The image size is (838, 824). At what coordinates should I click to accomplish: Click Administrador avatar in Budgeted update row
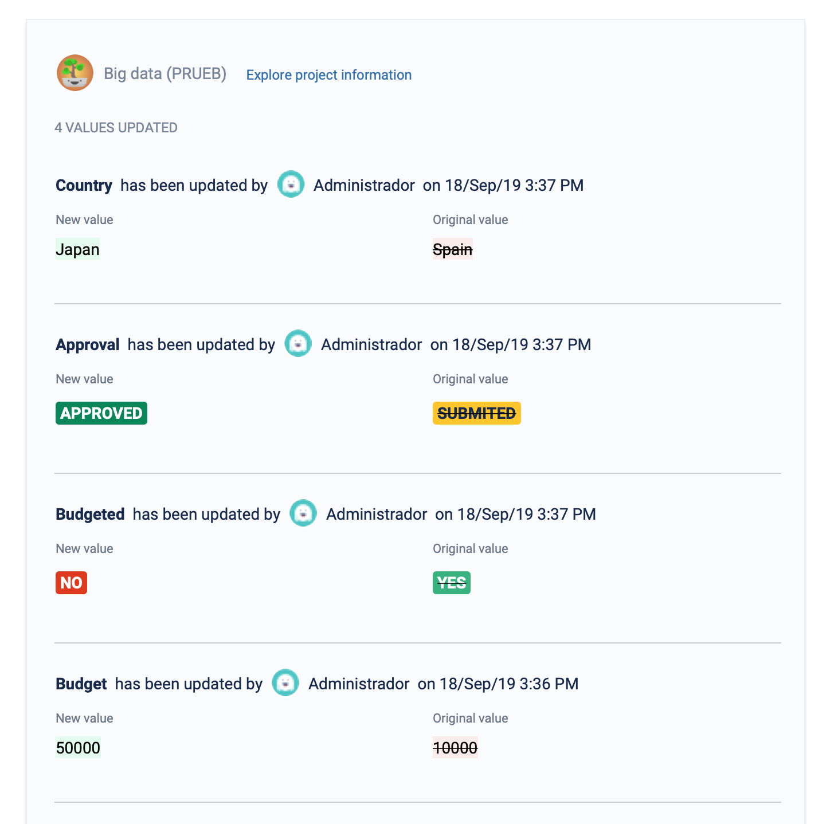point(303,513)
